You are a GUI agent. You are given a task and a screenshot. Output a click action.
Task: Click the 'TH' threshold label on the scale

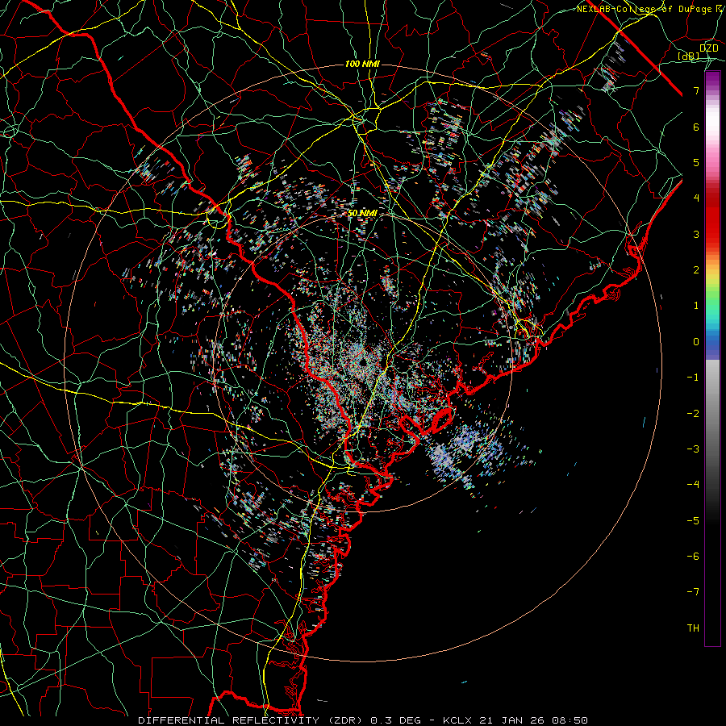coord(693,628)
